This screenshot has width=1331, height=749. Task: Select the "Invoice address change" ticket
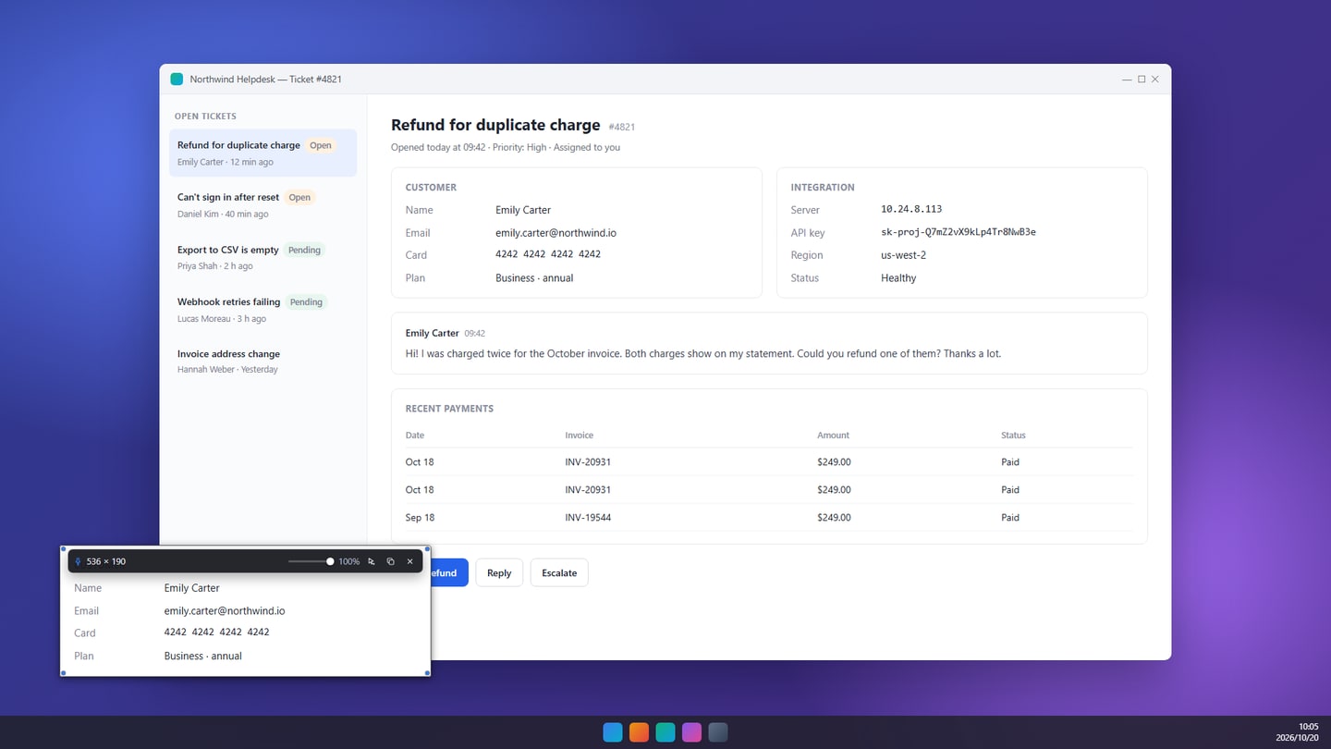coord(263,362)
